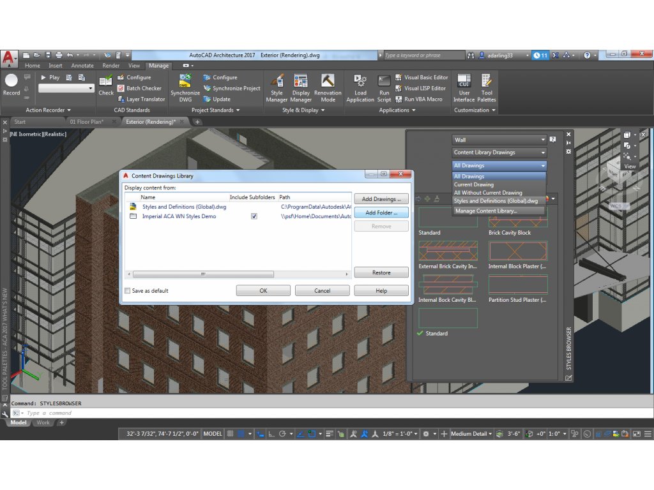Open the Home ribbon tab
The image size is (654, 490).
[x=32, y=66]
